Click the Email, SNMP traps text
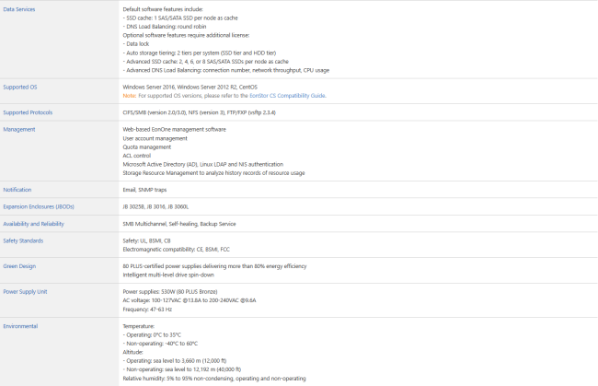 coord(144,190)
